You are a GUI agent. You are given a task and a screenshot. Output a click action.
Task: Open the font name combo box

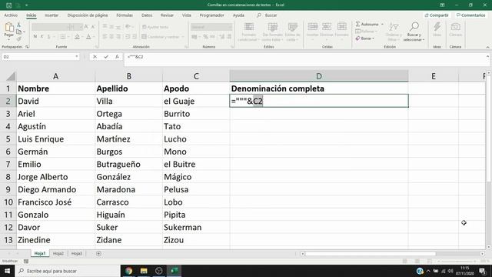click(50, 27)
